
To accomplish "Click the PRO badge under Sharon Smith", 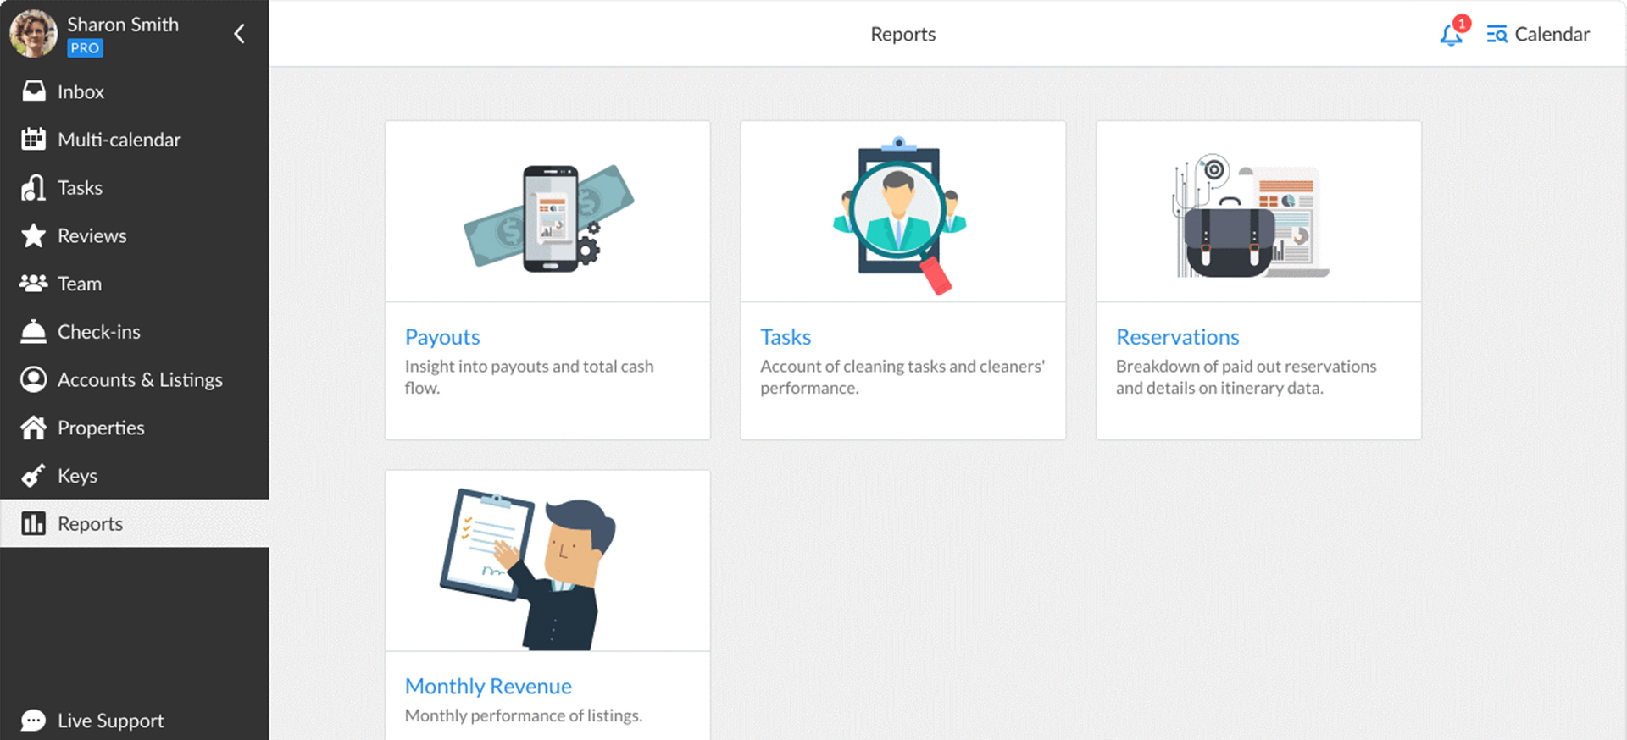I will tap(85, 48).
